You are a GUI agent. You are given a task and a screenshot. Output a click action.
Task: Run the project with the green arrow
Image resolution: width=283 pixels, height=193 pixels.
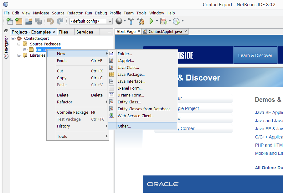[x=151, y=21]
